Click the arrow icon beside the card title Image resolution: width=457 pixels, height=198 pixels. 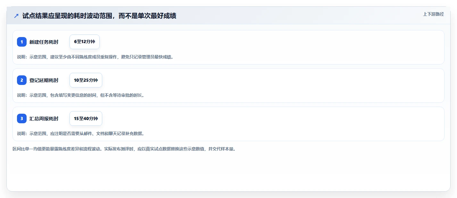coord(16,16)
